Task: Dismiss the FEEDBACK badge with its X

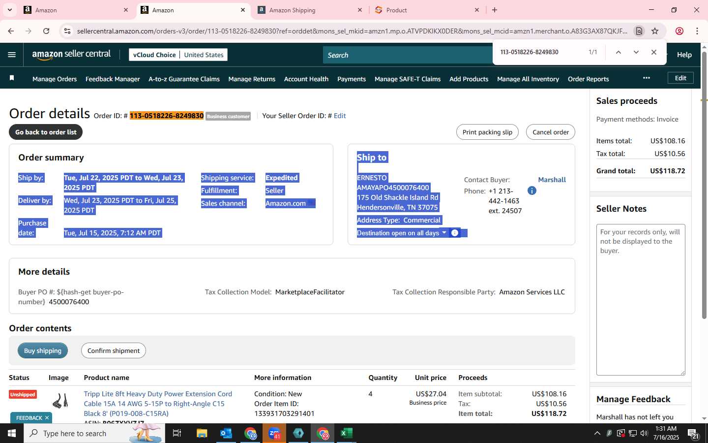Action: (x=47, y=418)
